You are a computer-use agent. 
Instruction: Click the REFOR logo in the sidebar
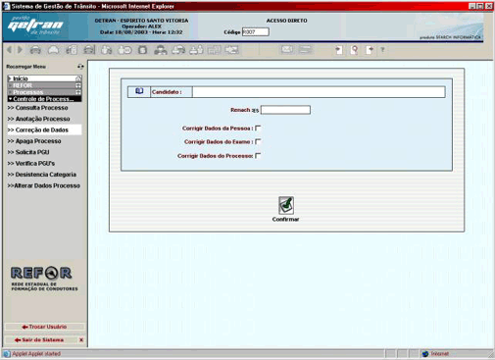click(x=44, y=279)
